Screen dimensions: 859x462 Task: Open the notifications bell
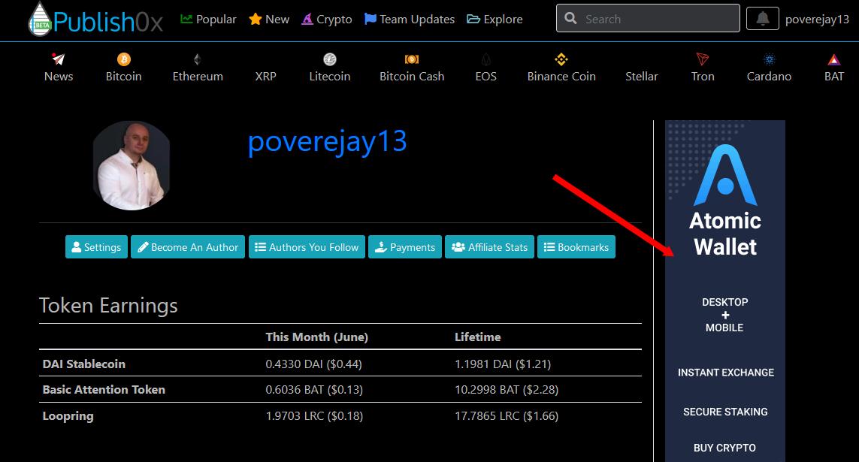tap(763, 20)
